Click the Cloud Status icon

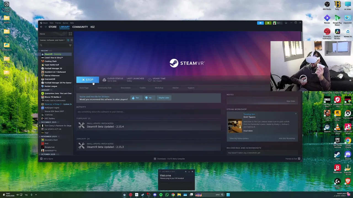[104, 80]
